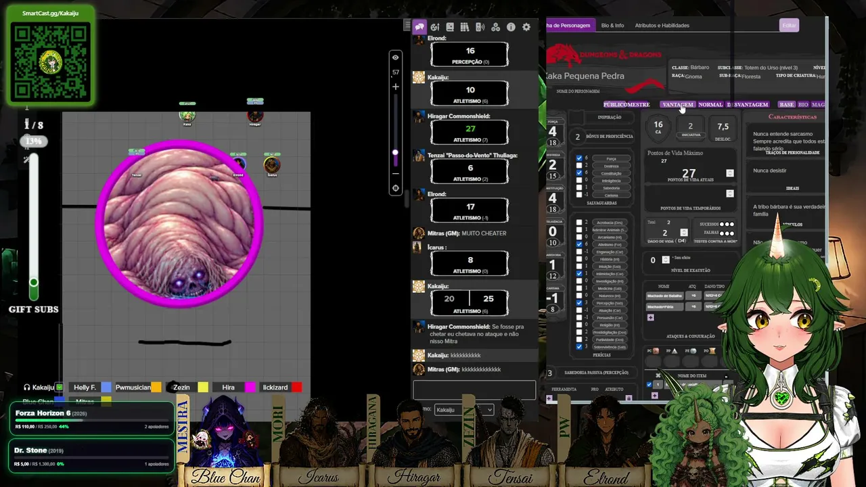The image size is (866, 487).
Task: Click the hit dice spinner arrows
Action: [684, 233]
